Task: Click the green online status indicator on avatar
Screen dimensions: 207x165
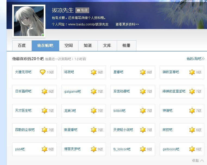Action: 43,35
